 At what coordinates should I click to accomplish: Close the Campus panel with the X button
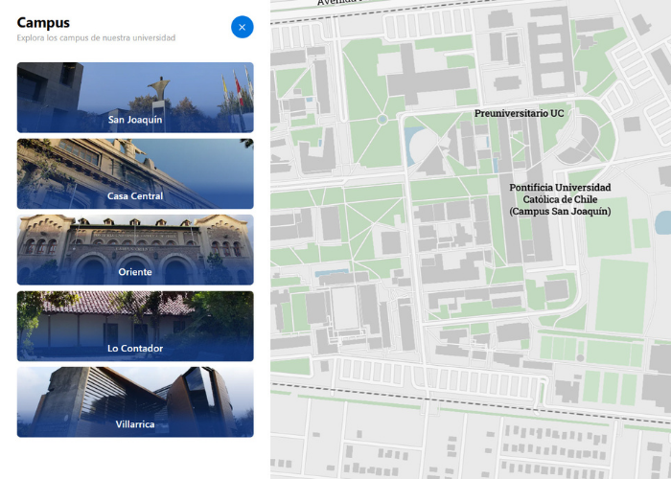(242, 27)
